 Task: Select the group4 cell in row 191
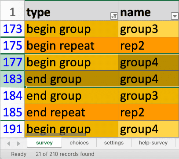tap(149, 129)
